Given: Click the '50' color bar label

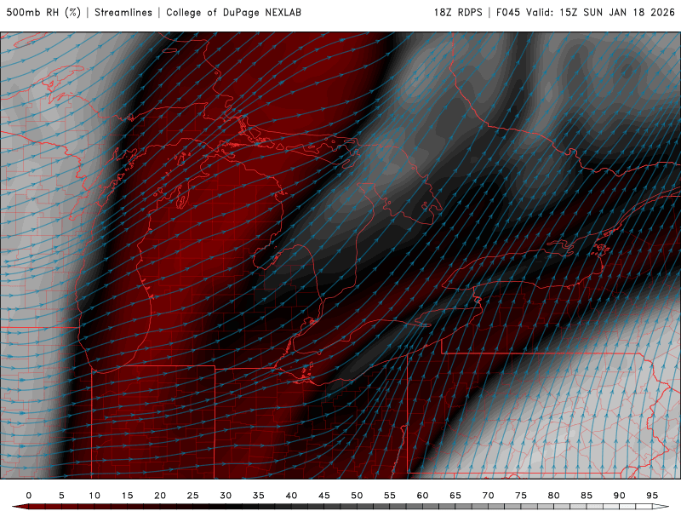Looking at the screenshot, I should (x=357, y=496).
